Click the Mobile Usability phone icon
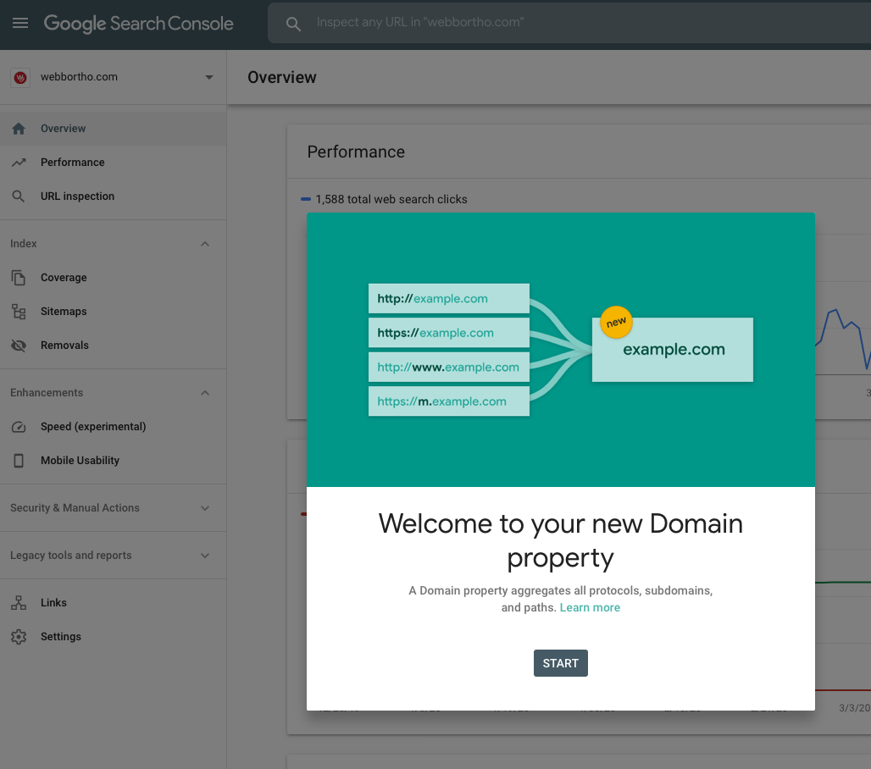This screenshot has height=769, width=871. 19,461
